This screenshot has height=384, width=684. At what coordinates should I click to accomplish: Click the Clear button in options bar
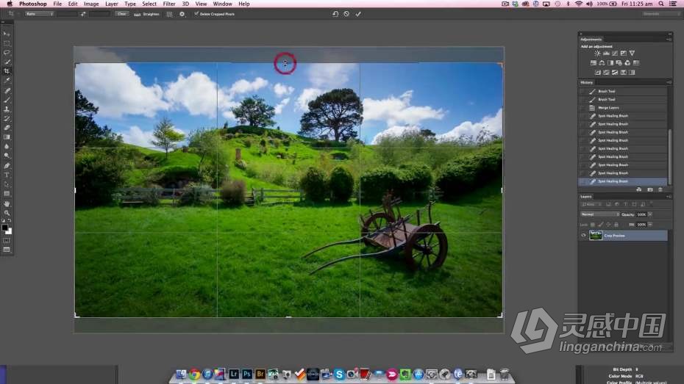coord(121,14)
